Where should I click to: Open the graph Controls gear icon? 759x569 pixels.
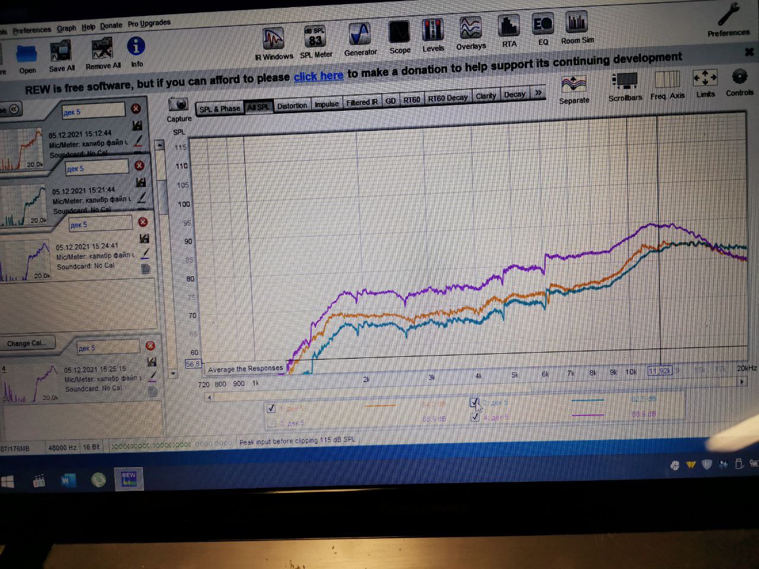(x=739, y=82)
